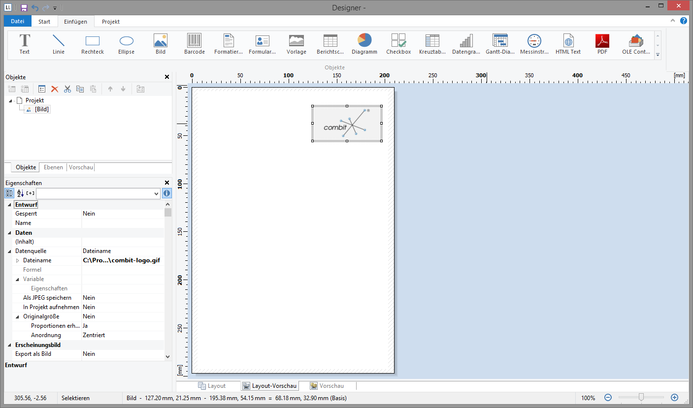Screen dimensions: 693x408
Task: Toggle the property info description button
Action: 167,193
